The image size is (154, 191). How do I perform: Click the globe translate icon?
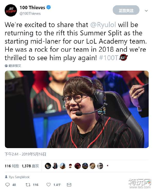(6, 66)
